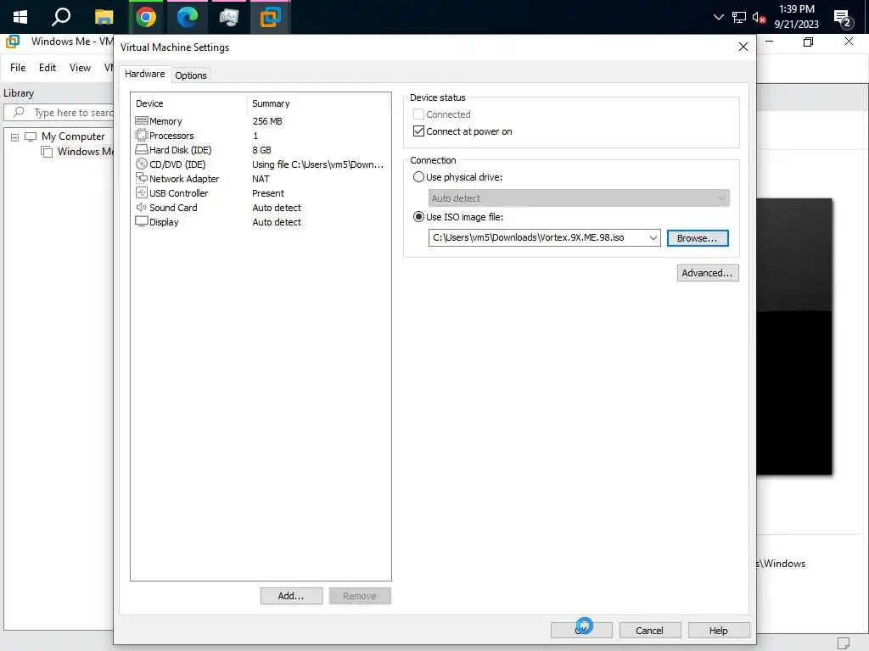Image resolution: width=869 pixels, height=651 pixels.
Task: Open Help for VM settings
Action: click(719, 630)
